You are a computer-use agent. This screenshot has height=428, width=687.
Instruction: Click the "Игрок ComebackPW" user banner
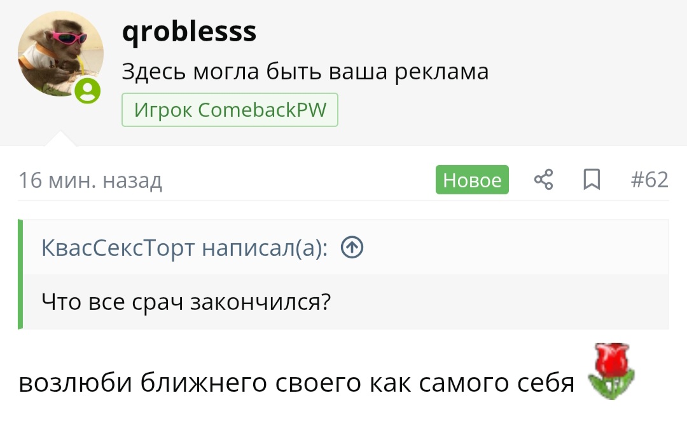click(x=230, y=110)
